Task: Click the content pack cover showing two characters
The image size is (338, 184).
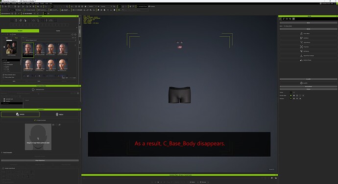Action: [11, 47]
